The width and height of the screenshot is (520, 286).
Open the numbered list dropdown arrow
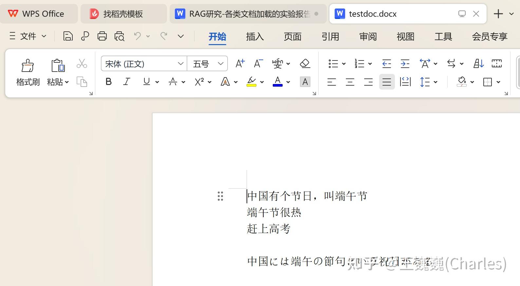click(x=370, y=64)
